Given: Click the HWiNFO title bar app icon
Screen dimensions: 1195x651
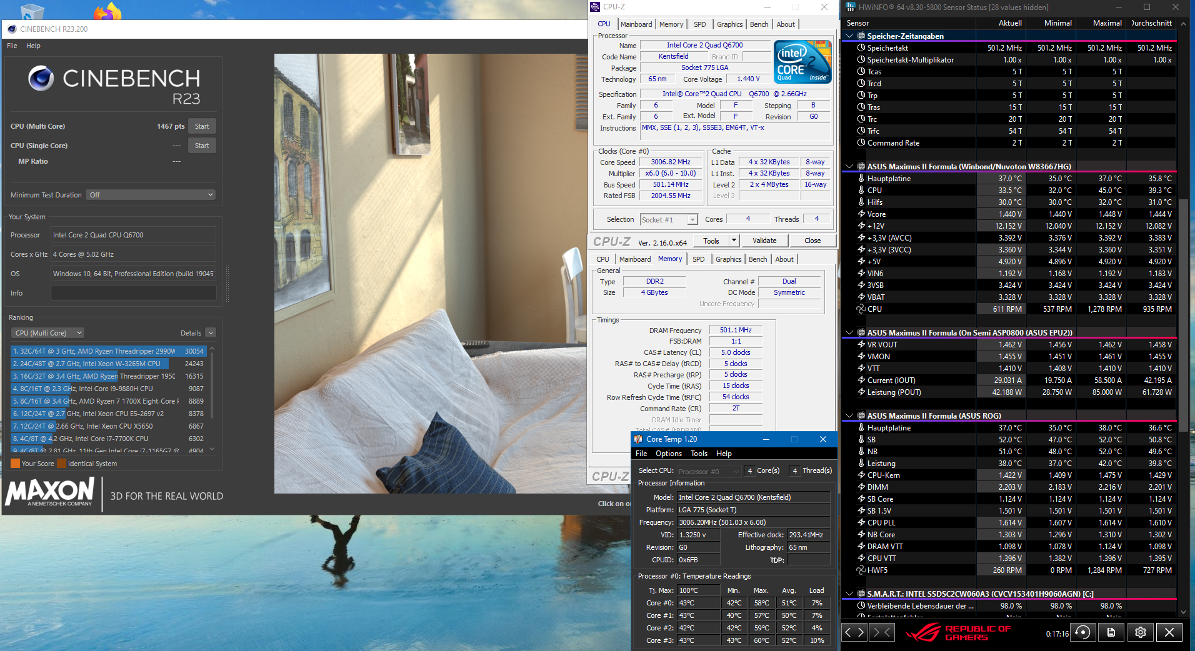Looking at the screenshot, I should (x=850, y=7).
